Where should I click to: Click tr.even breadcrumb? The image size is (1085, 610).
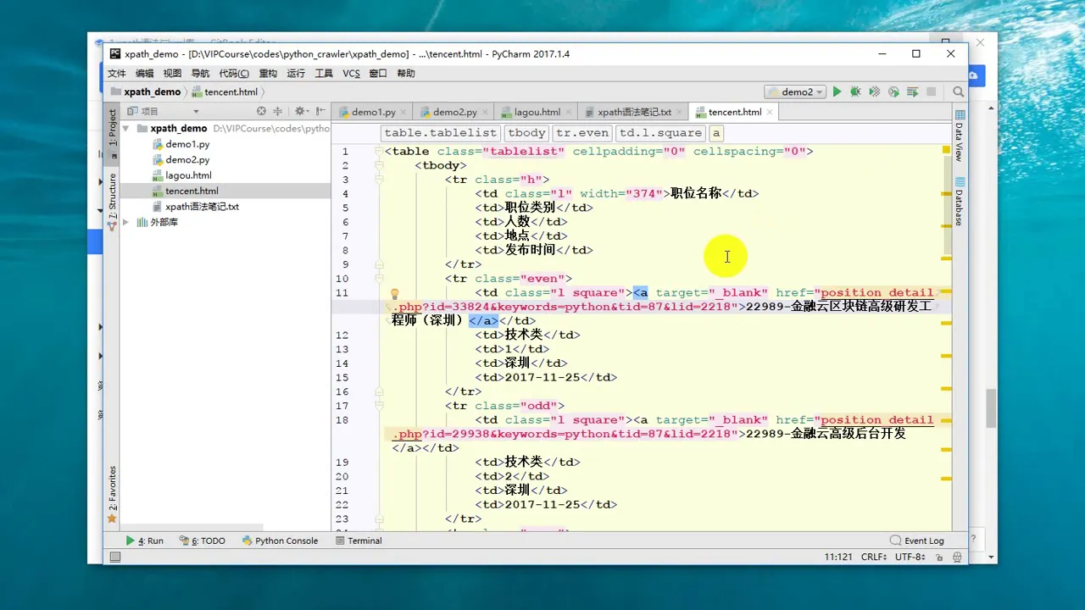coord(582,133)
